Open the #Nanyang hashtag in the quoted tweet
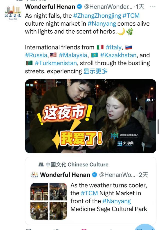Image resolution: width=160 pixels, height=230 pixels. point(116,201)
